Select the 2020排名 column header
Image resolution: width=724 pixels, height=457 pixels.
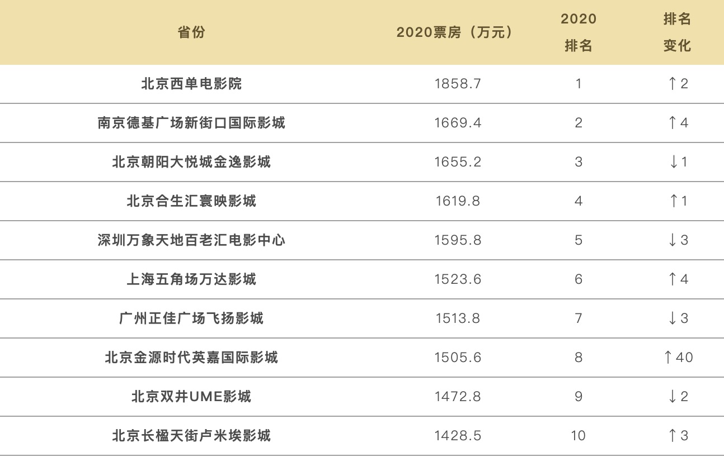[x=579, y=32]
